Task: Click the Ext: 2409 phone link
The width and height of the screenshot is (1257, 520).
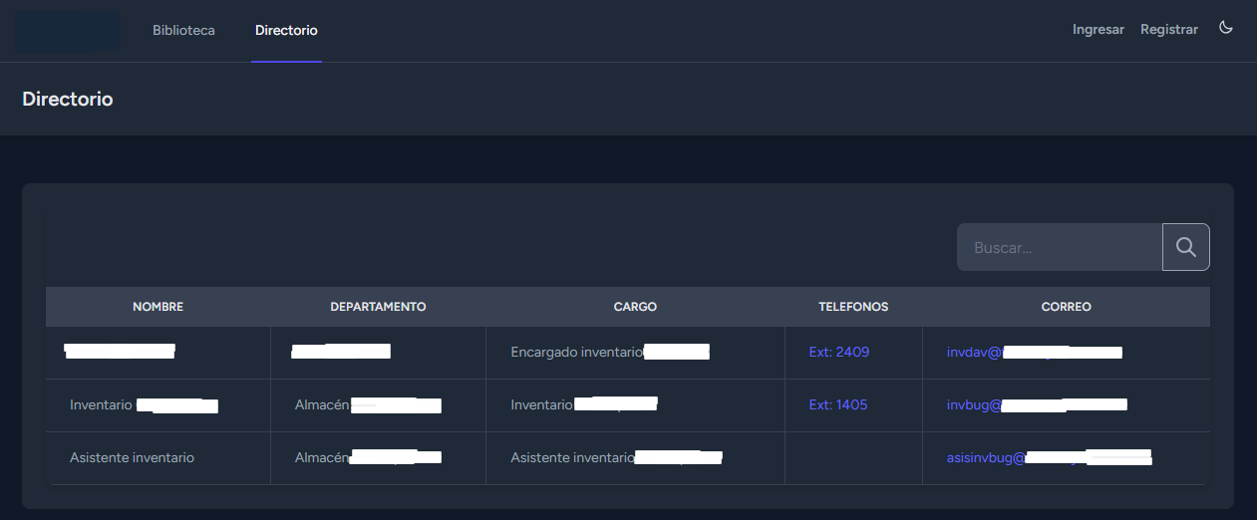Action: coord(838,352)
